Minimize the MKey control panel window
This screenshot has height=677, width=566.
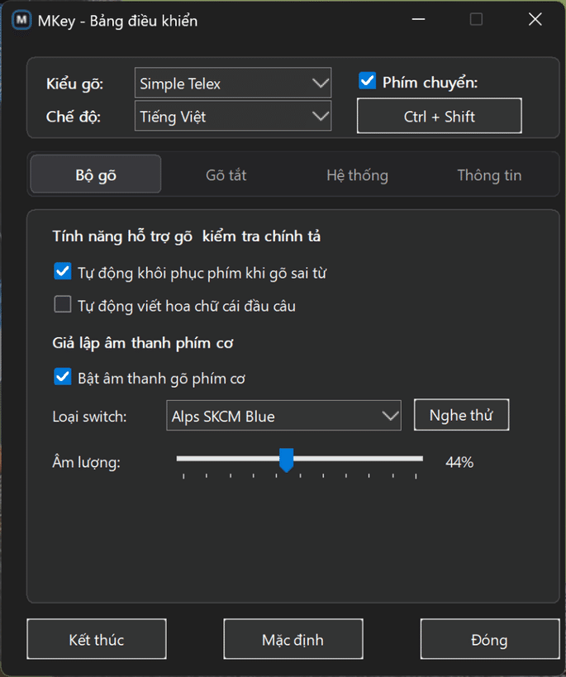click(x=418, y=20)
